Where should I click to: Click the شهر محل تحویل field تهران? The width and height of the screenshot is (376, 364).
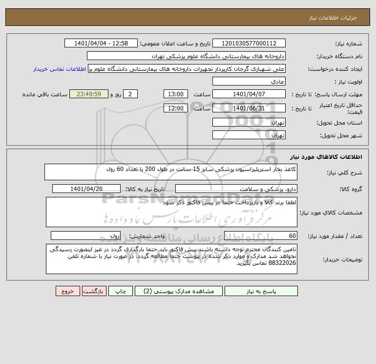click(249, 135)
